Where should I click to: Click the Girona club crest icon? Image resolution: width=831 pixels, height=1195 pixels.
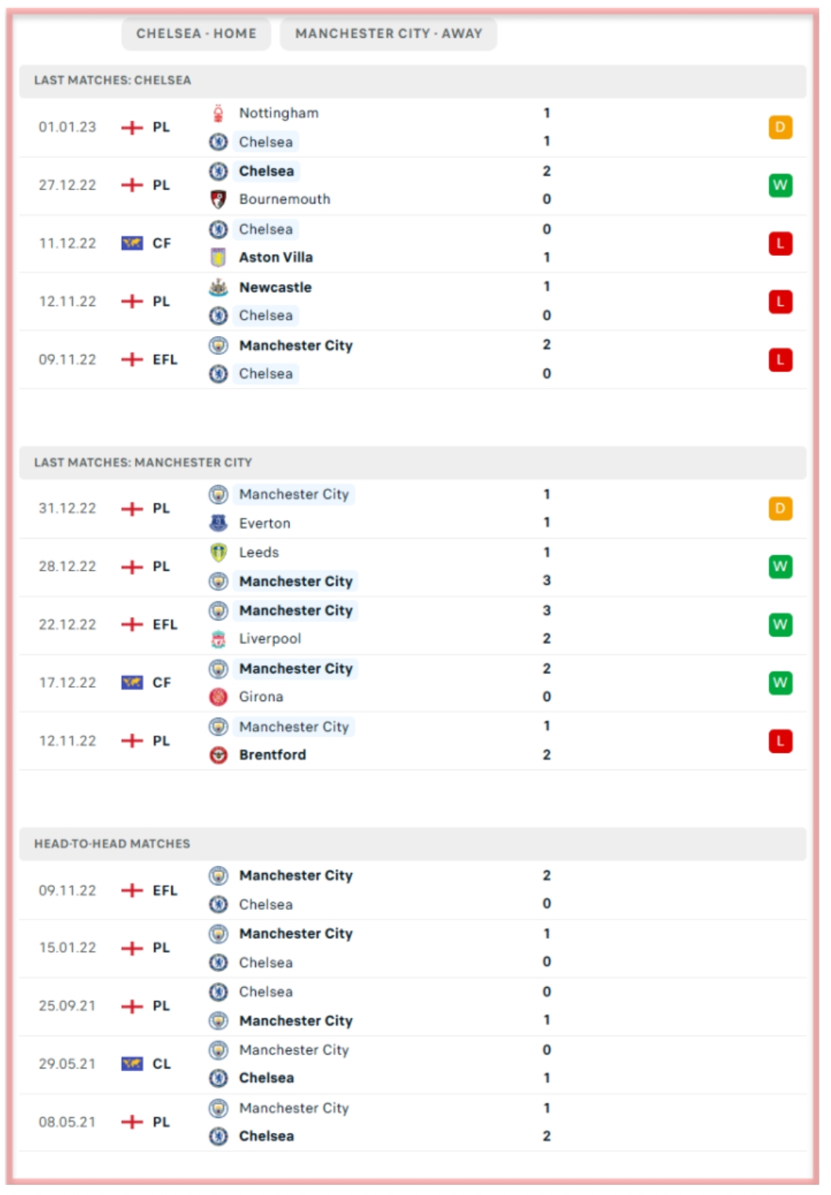click(x=218, y=697)
